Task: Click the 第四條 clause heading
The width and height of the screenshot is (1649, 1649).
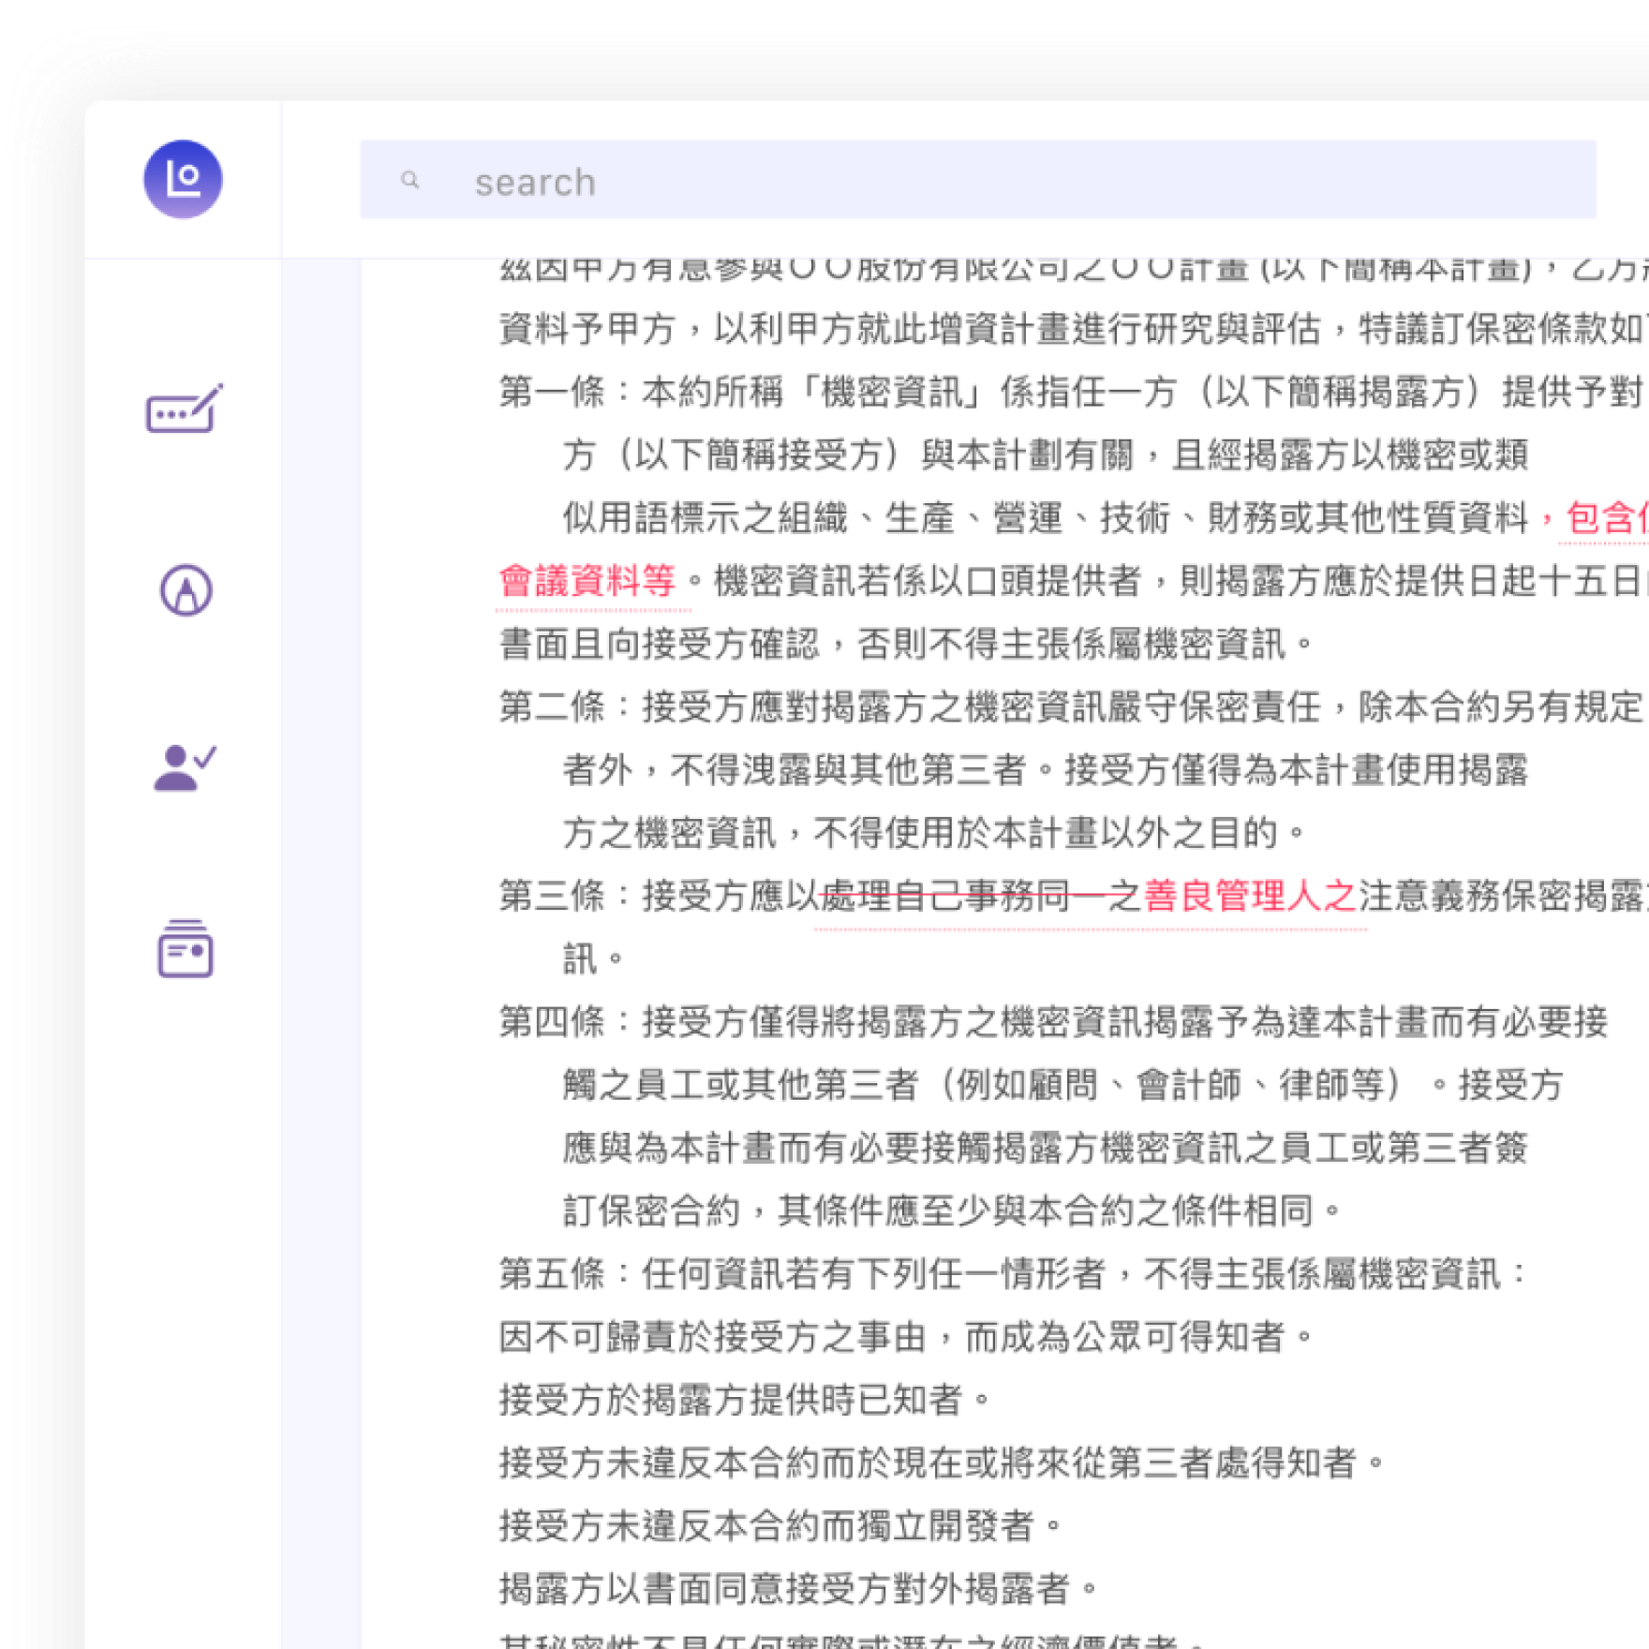Action: (x=552, y=1021)
